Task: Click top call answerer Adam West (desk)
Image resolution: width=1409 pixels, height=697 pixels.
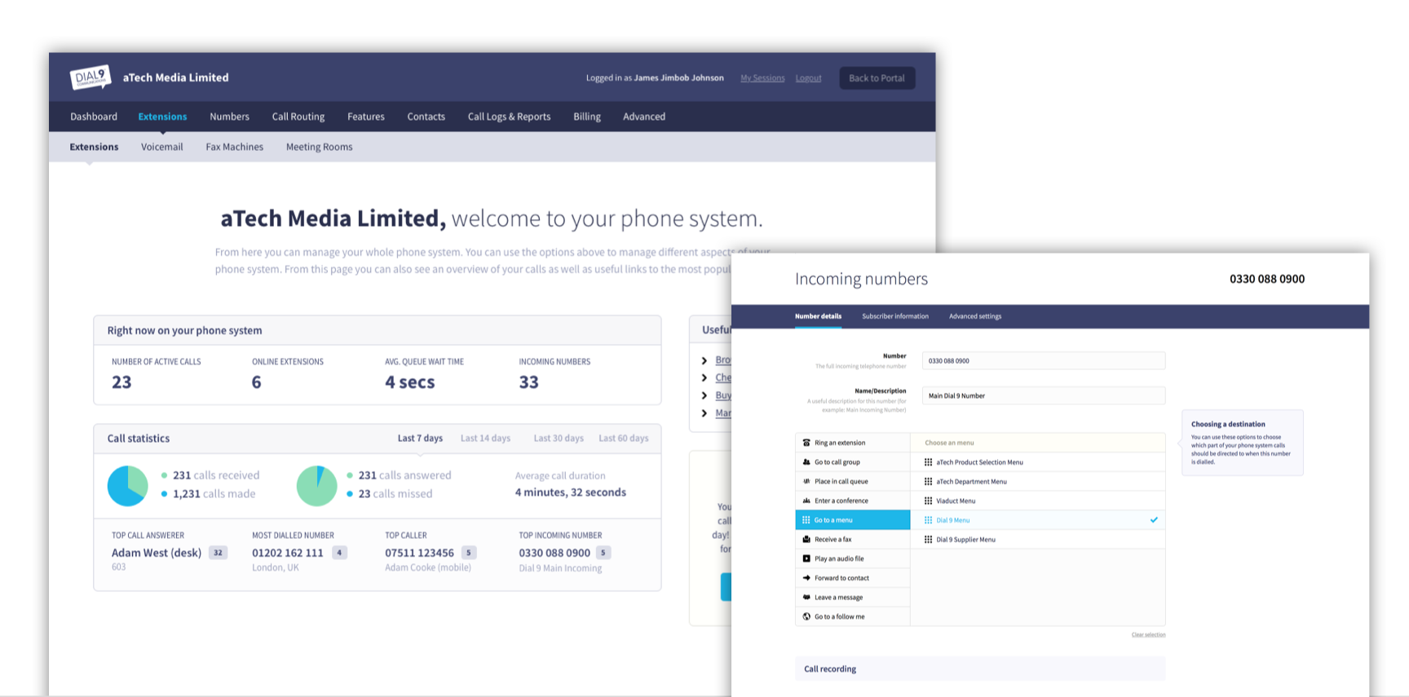Action: point(157,553)
